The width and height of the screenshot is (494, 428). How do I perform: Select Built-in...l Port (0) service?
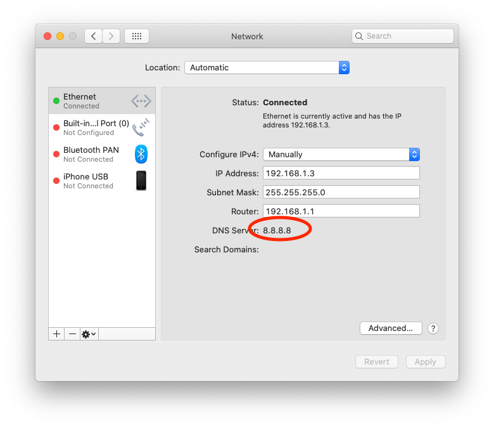pos(102,127)
